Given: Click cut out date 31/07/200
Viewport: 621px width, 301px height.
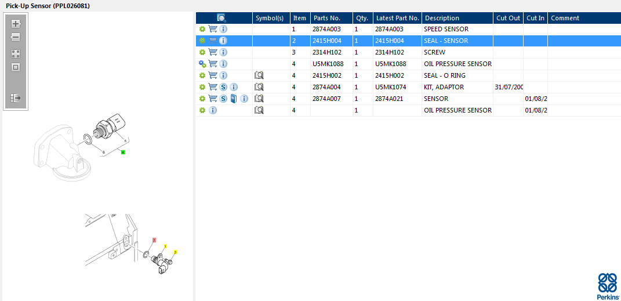Looking at the screenshot, I should point(509,87).
